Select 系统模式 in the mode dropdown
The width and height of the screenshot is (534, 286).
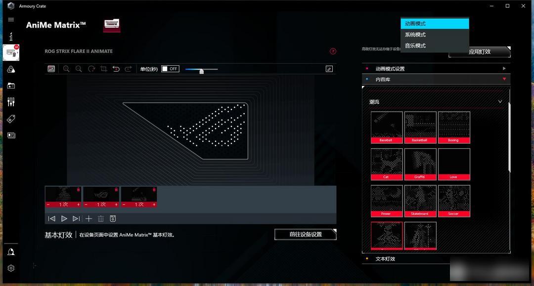(x=435, y=35)
